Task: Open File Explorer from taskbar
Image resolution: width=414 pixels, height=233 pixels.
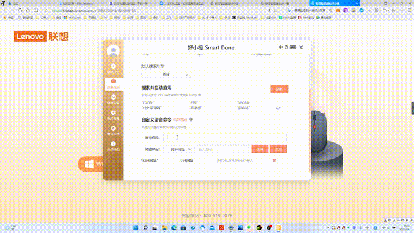Action: pyautogui.click(x=164, y=228)
